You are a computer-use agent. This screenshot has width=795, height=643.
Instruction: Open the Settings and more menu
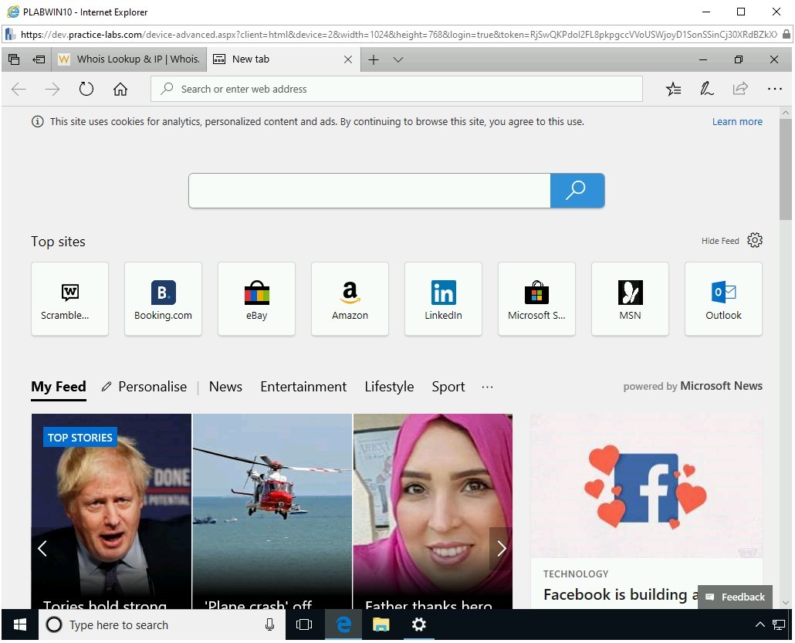coord(775,89)
